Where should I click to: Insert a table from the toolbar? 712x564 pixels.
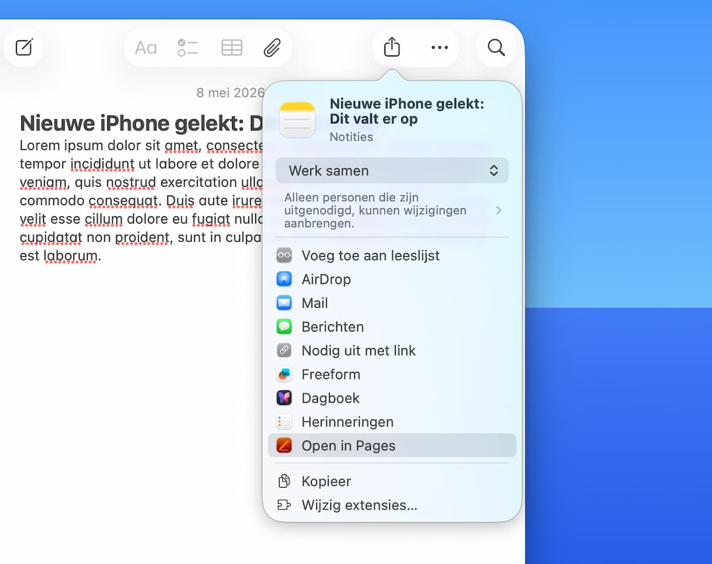coord(231,47)
